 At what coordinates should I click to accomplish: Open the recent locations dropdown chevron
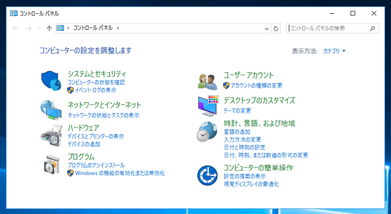click(x=40, y=28)
